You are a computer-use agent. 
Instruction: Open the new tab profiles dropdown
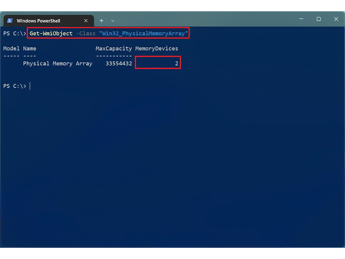(x=113, y=21)
